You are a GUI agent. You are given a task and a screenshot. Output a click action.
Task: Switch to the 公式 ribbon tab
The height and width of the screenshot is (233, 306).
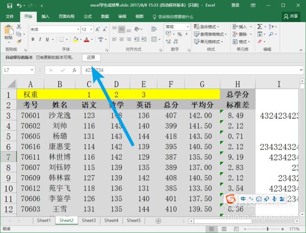(88, 16)
